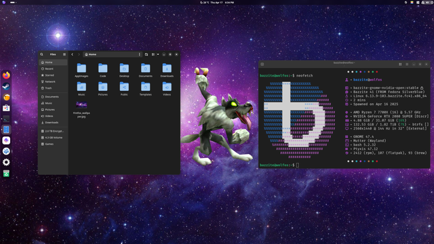Open Steam from the dock
434x244 pixels.
click(x=6, y=86)
